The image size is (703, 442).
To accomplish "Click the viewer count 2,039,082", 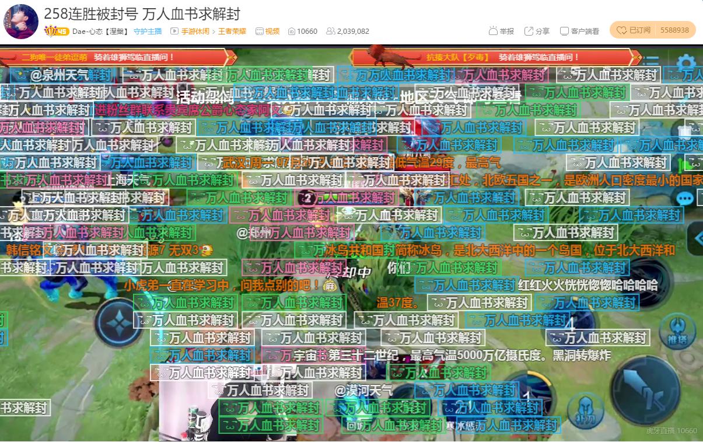I will point(348,32).
